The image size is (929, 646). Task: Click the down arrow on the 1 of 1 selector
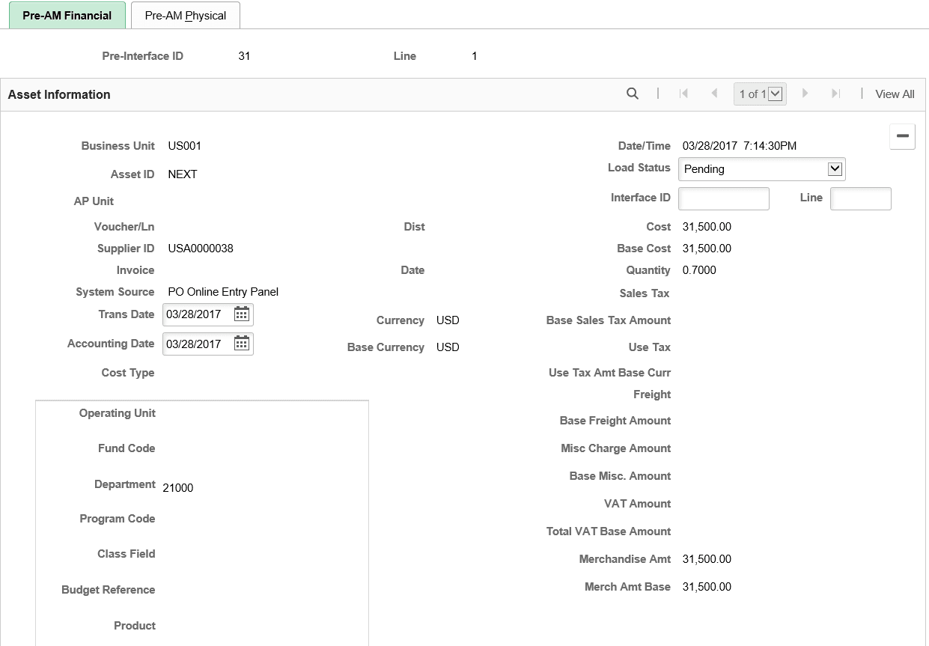tap(776, 94)
